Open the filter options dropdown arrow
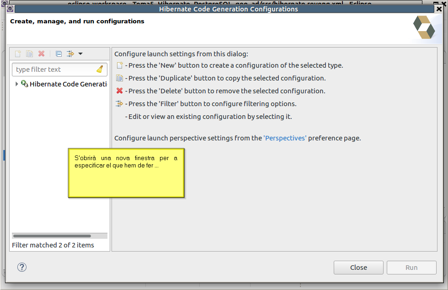Image resolution: width=448 pixels, height=290 pixels. (80, 54)
